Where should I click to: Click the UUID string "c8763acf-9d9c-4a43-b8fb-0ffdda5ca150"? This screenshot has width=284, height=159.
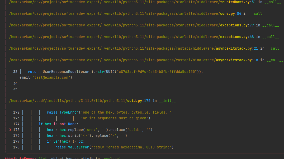(157, 72)
